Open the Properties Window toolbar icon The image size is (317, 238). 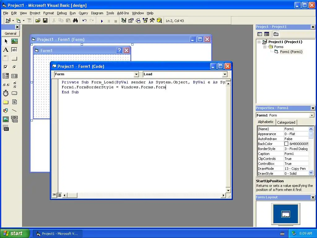[x=131, y=21]
